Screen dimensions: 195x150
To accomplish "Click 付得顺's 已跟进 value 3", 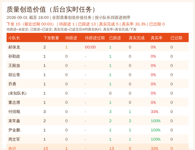I will [110, 112].
